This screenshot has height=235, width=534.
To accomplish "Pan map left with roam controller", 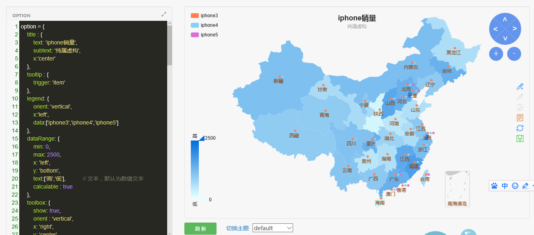I will 496,29.
